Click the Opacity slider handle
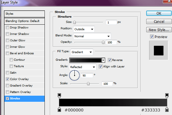 [103, 42]
